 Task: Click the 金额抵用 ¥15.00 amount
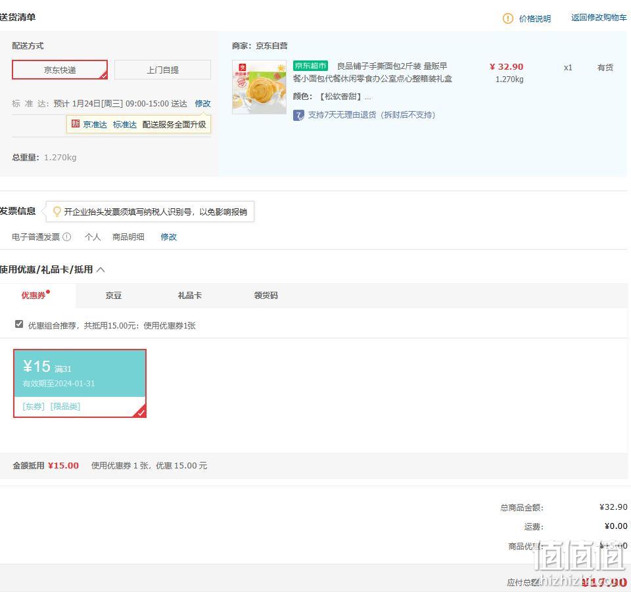(63, 466)
